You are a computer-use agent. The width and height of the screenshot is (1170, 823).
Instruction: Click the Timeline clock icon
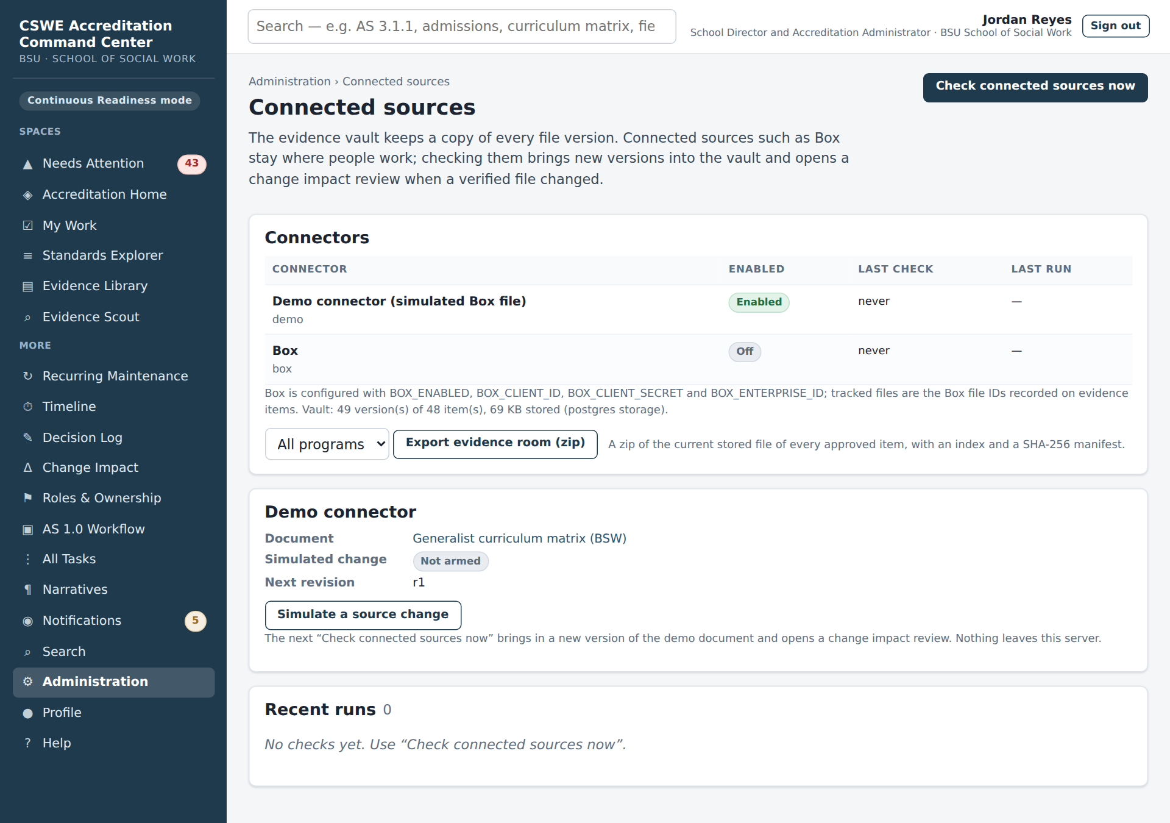click(27, 407)
